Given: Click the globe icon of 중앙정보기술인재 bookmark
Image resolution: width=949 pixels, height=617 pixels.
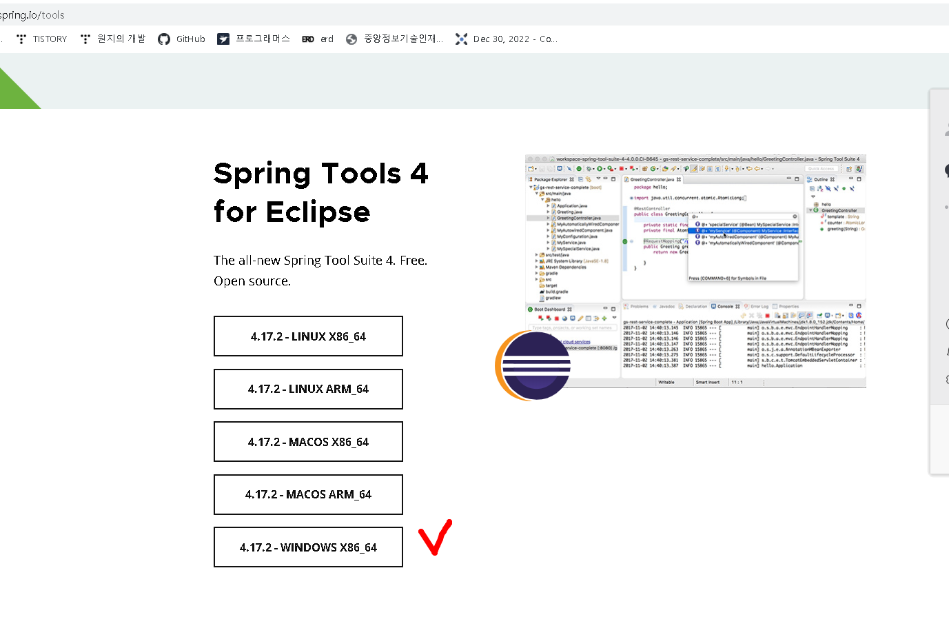Looking at the screenshot, I should (351, 39).
